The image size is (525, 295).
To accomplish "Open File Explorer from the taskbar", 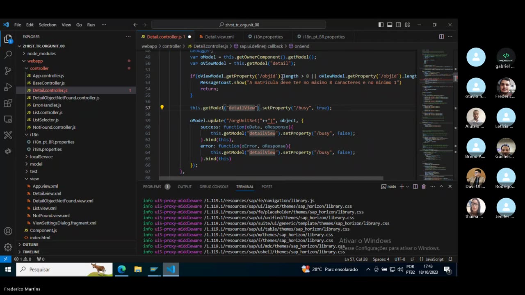I will coord(138,269).
